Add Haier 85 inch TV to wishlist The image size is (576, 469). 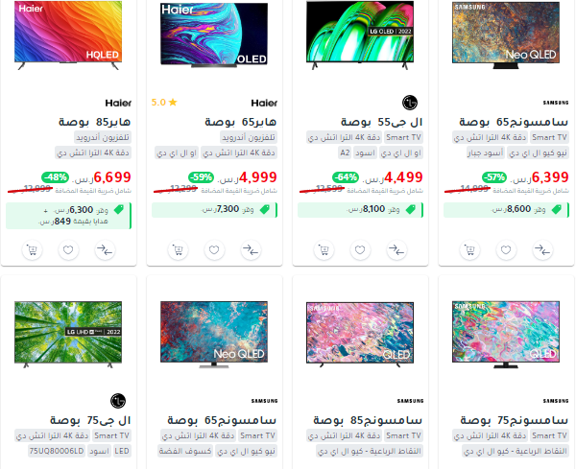68,250
